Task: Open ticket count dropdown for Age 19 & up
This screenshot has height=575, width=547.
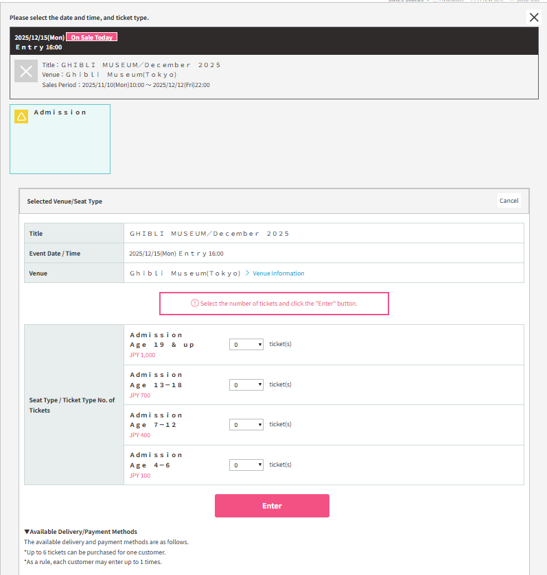Action: (x=246, y=344)
